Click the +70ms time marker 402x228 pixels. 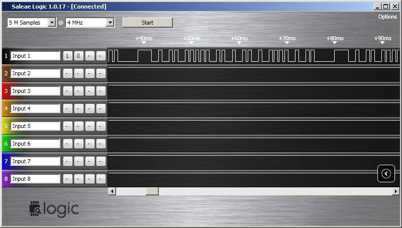[x=287, y=39]
